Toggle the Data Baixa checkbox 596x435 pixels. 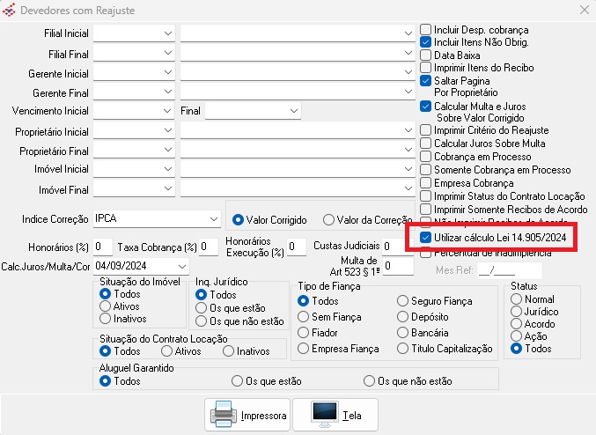click(x=426, y=55)
